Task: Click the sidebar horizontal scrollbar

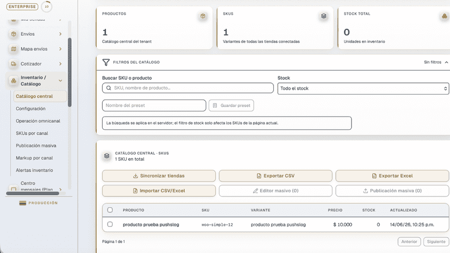Action: [x=33, y=193]
